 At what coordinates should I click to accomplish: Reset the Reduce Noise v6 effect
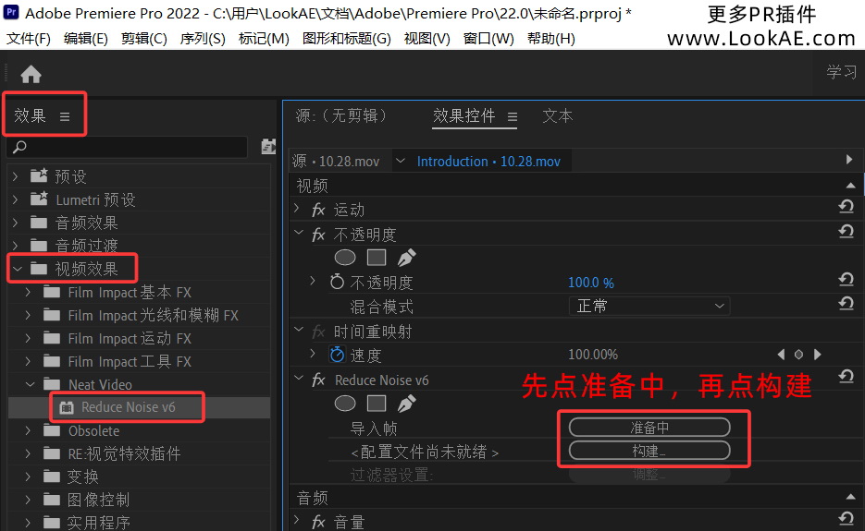(x=845, y=378)
